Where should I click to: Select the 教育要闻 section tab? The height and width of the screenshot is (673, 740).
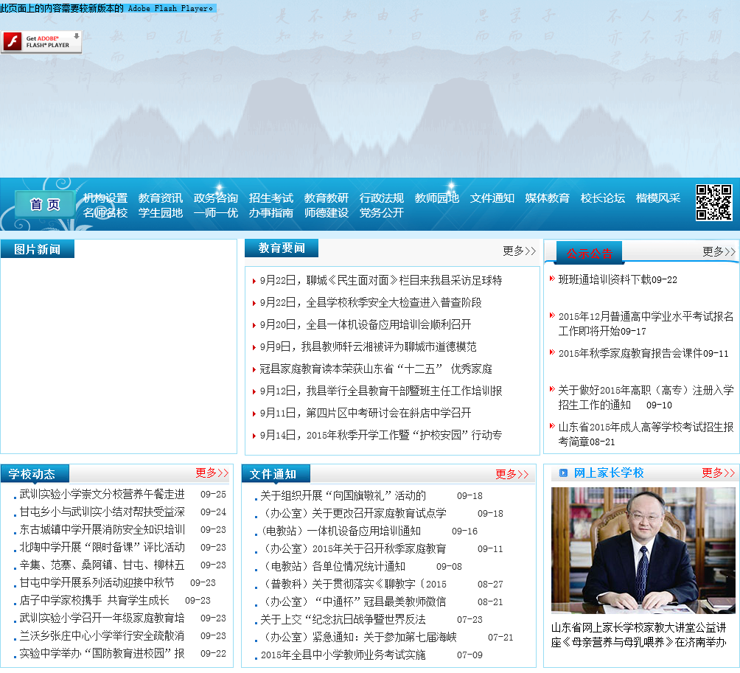tap(282, 248)
